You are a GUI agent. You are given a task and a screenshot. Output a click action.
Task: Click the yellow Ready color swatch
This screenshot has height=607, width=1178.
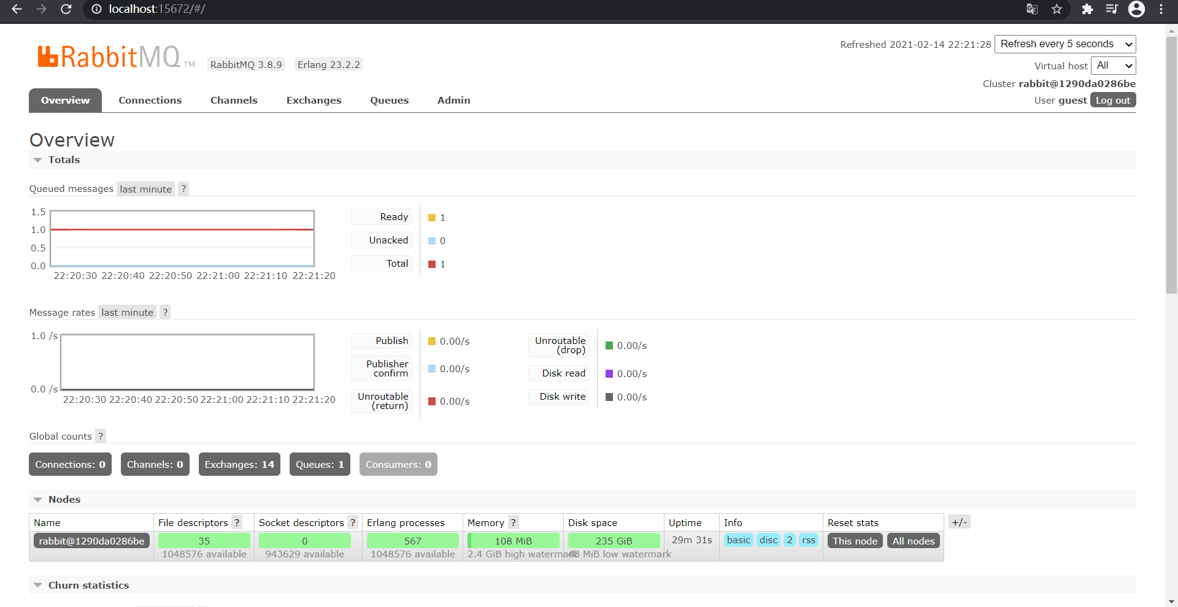(x=432, y=218)
